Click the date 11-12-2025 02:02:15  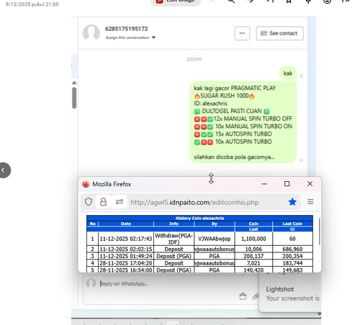click(x=126, y=249)
